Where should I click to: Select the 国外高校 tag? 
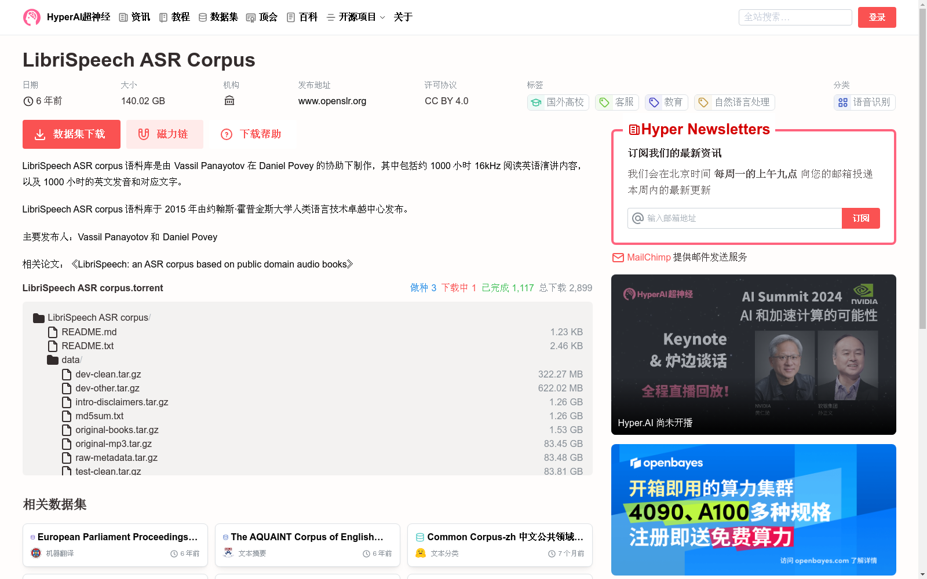[558, 102]
